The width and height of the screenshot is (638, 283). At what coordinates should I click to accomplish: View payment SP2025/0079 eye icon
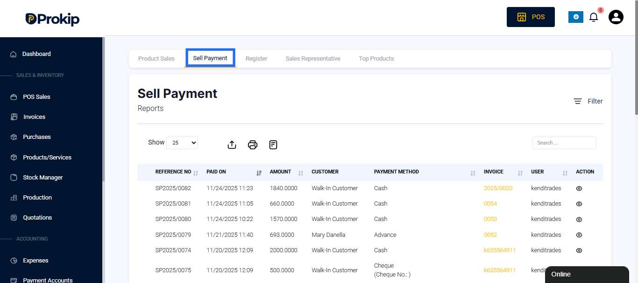click(x=579, y=235)
